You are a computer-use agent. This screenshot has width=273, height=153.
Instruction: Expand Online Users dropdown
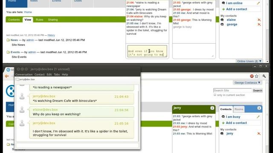pos(249,61)
